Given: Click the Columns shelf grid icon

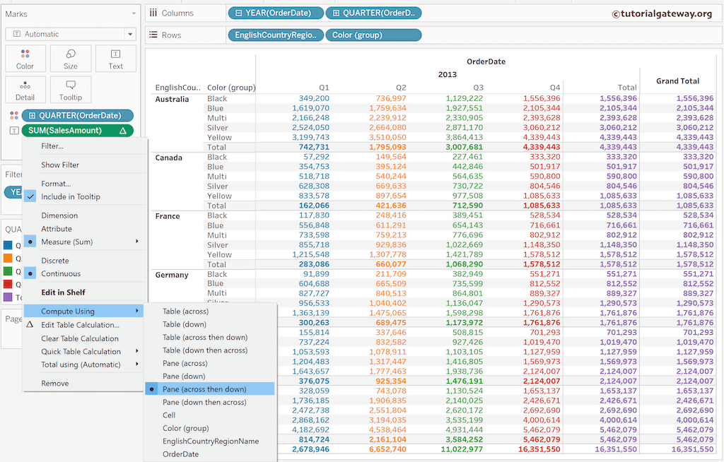Looking at the screenshot, I should click(154, 12).
